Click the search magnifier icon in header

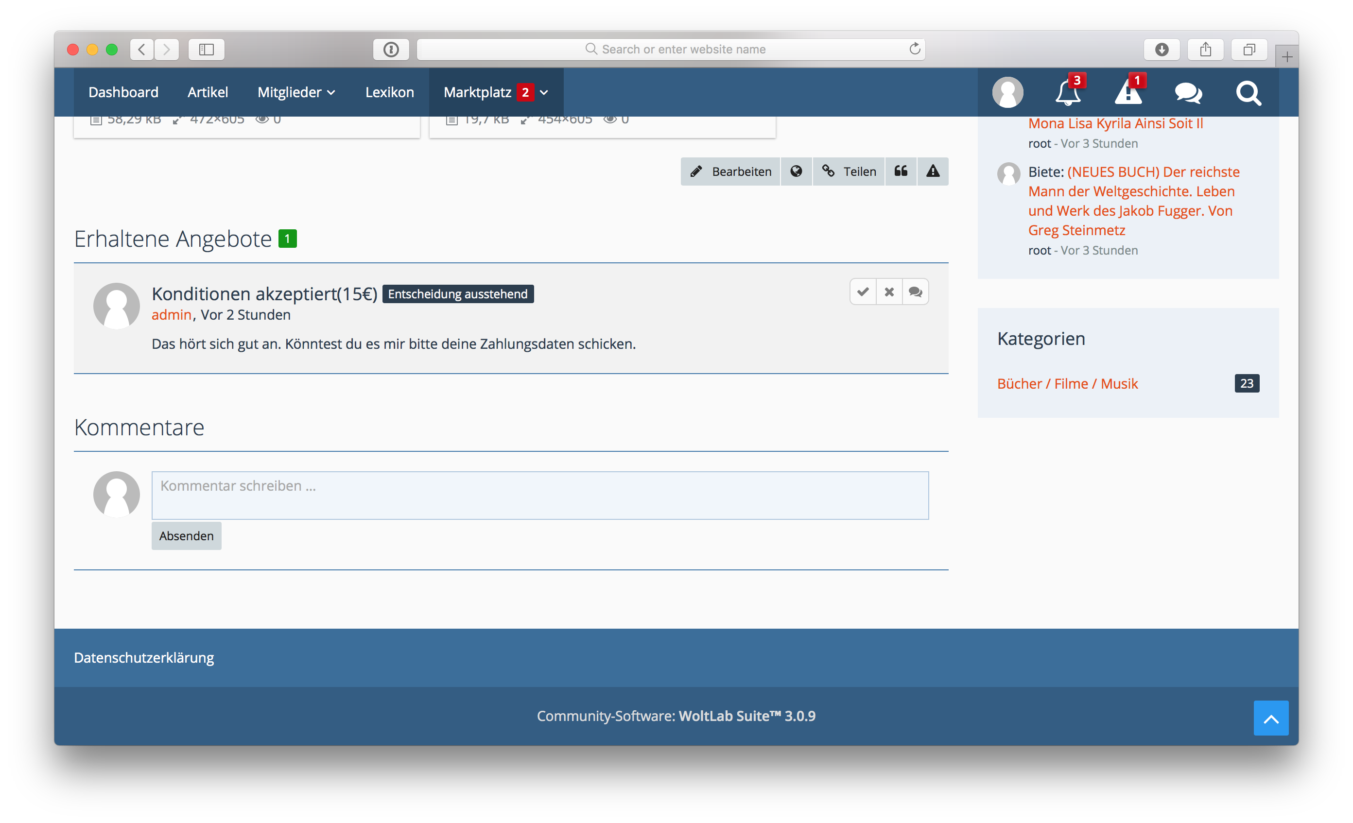[1248, 92]
